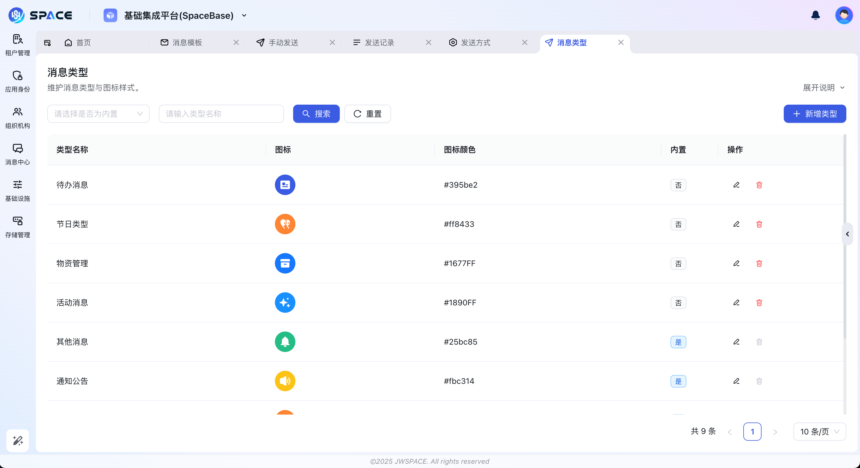Open the 组织机构 section
860x468 pixels.
17,117
